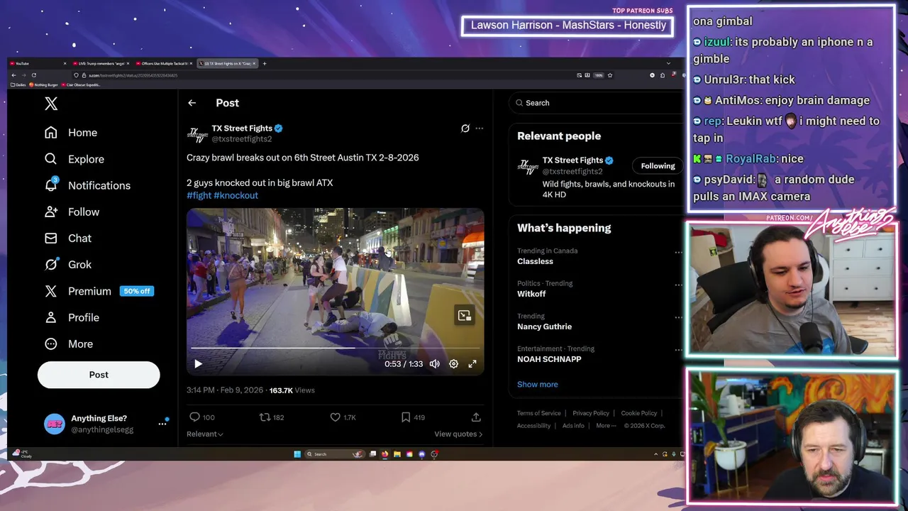Open the Follow people icon
Image resolution: width=908 pixels, height=511 pixels.
(x=50, y=211)
